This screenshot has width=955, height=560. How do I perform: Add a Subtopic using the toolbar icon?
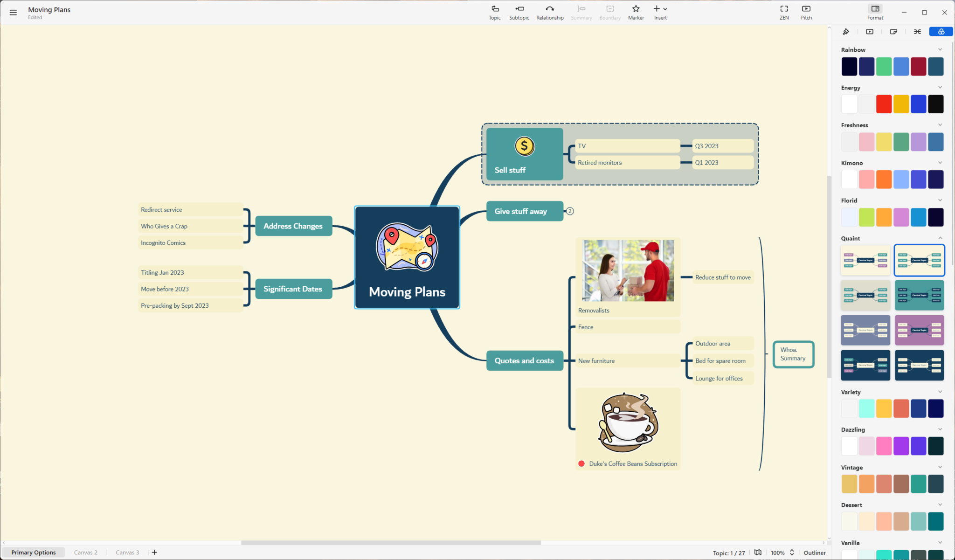pyautogui.click(x=519, y=11)
